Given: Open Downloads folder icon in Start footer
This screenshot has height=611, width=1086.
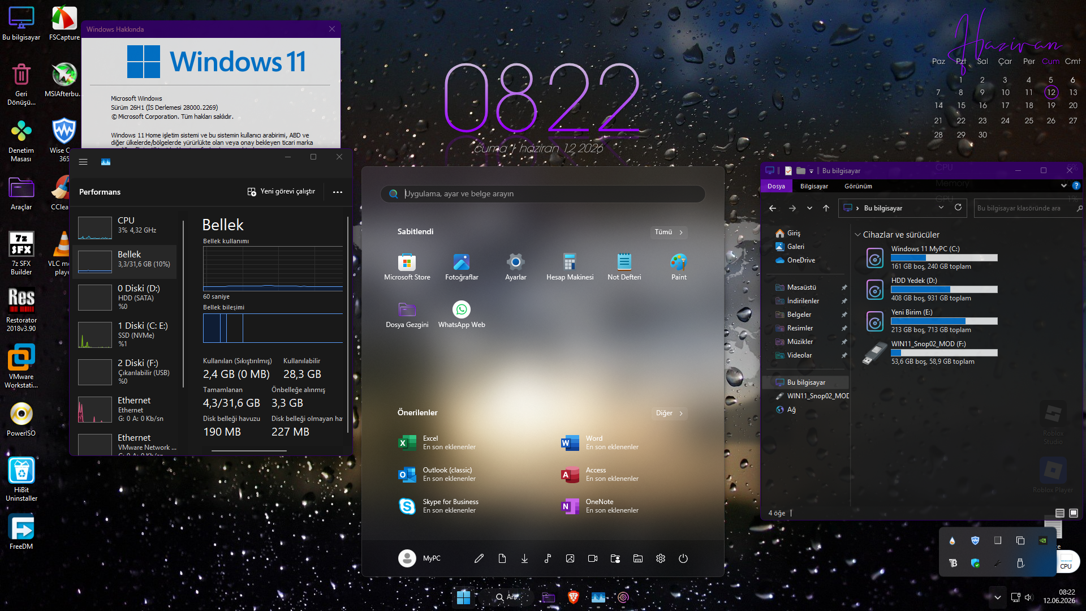Looking at the screenshot, I should tap(525, 558).
